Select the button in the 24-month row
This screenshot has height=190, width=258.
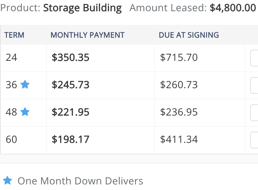point(254,58)
